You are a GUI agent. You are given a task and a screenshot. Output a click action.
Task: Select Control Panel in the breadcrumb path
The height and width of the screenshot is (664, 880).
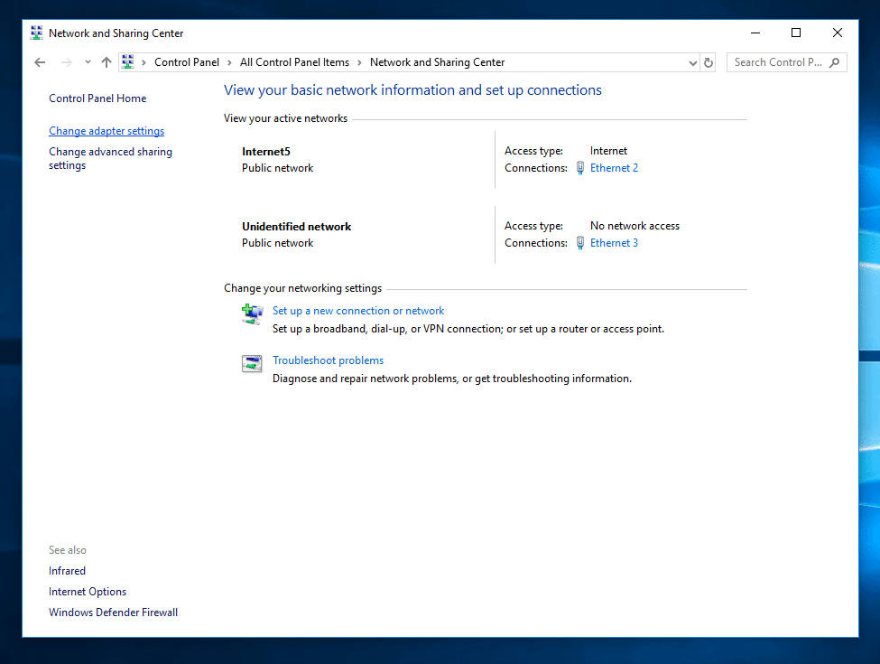187,61
